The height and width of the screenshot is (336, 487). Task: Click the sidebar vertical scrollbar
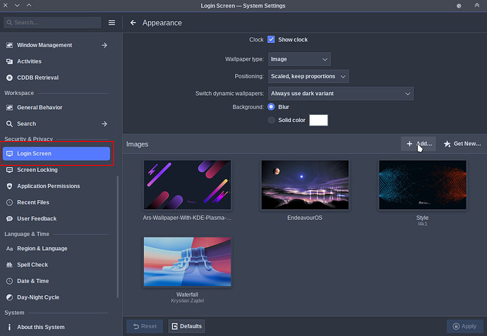[117, 237]
